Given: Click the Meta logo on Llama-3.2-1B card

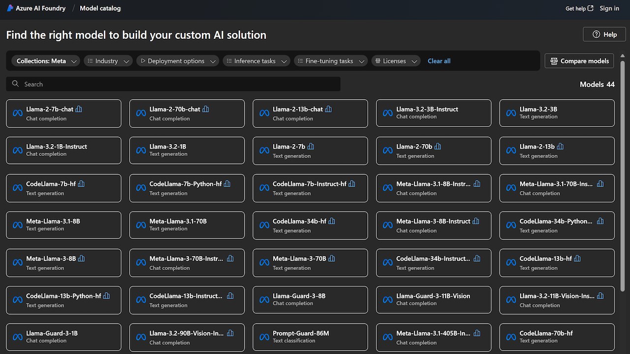Looking at the screenshot, I should coord(141,150).
